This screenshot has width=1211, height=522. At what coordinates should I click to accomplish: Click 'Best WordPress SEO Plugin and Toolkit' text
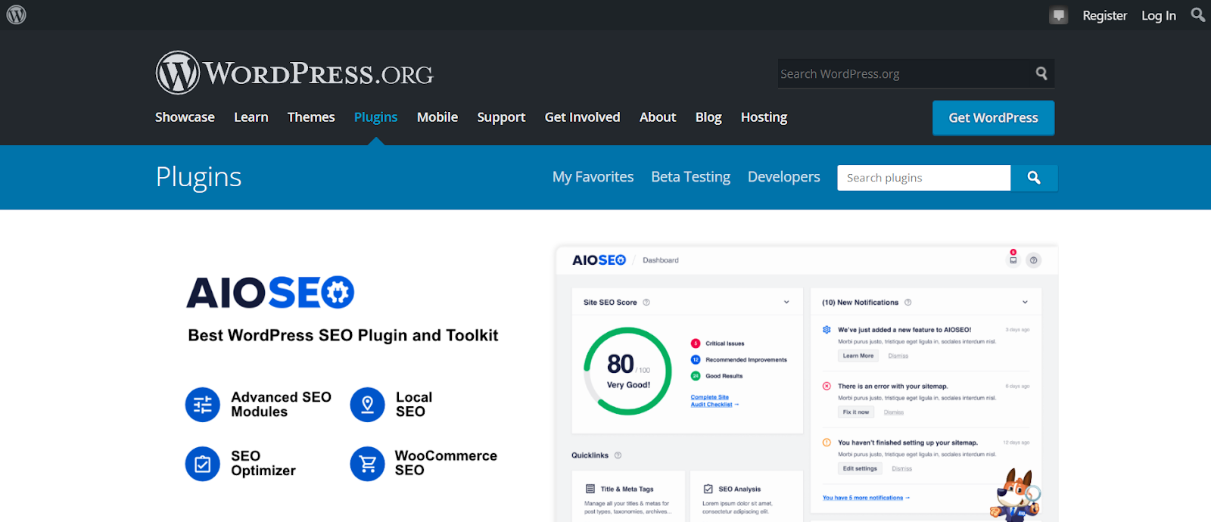click(x=343, y=335)
